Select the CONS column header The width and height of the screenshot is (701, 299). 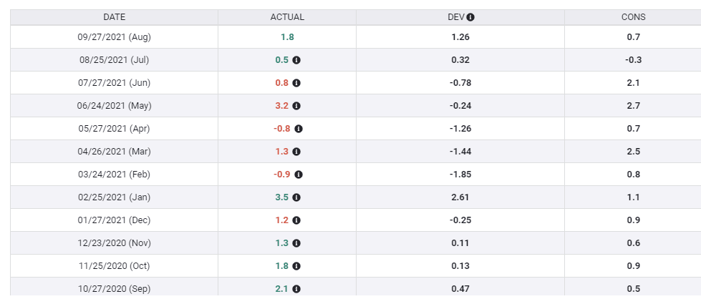(x=633, y=17)
